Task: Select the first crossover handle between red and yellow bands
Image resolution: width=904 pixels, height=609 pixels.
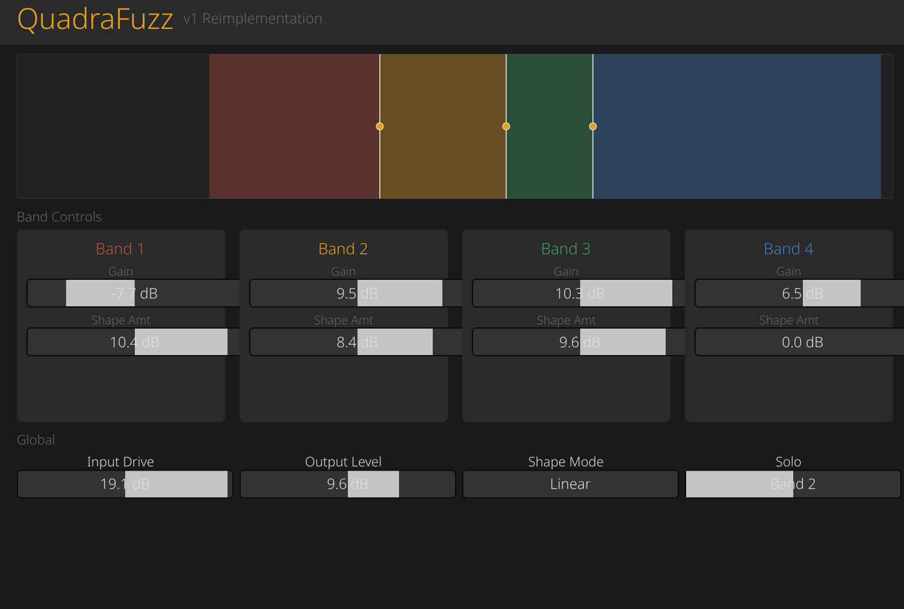Action: pos(380,126)
